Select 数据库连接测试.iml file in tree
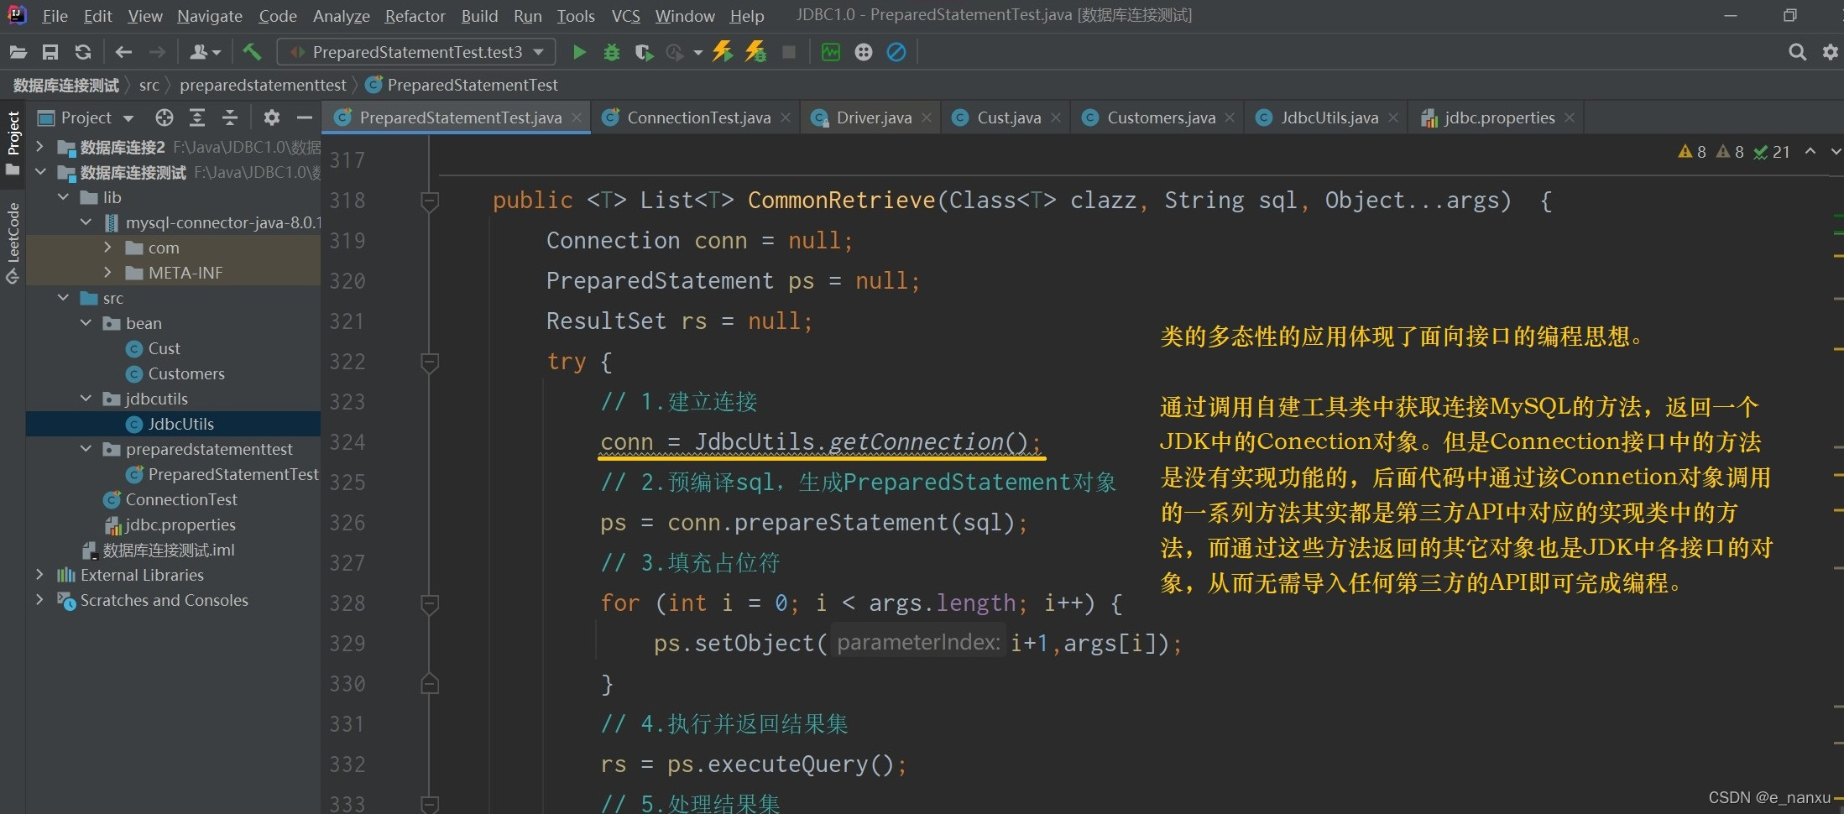Viewport: 1844px width, 814px height. (168, 550)
